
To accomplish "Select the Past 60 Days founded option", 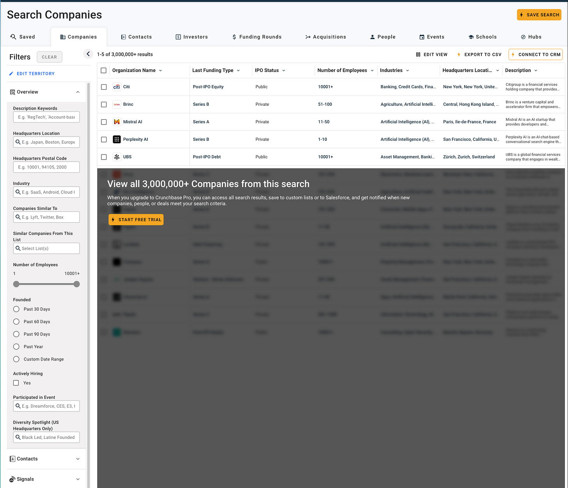I will pyautogui.click(x=16, y=321).
